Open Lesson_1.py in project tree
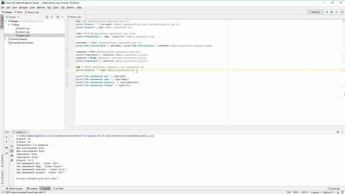Screen dimensions: 345x194 (24, 29)
